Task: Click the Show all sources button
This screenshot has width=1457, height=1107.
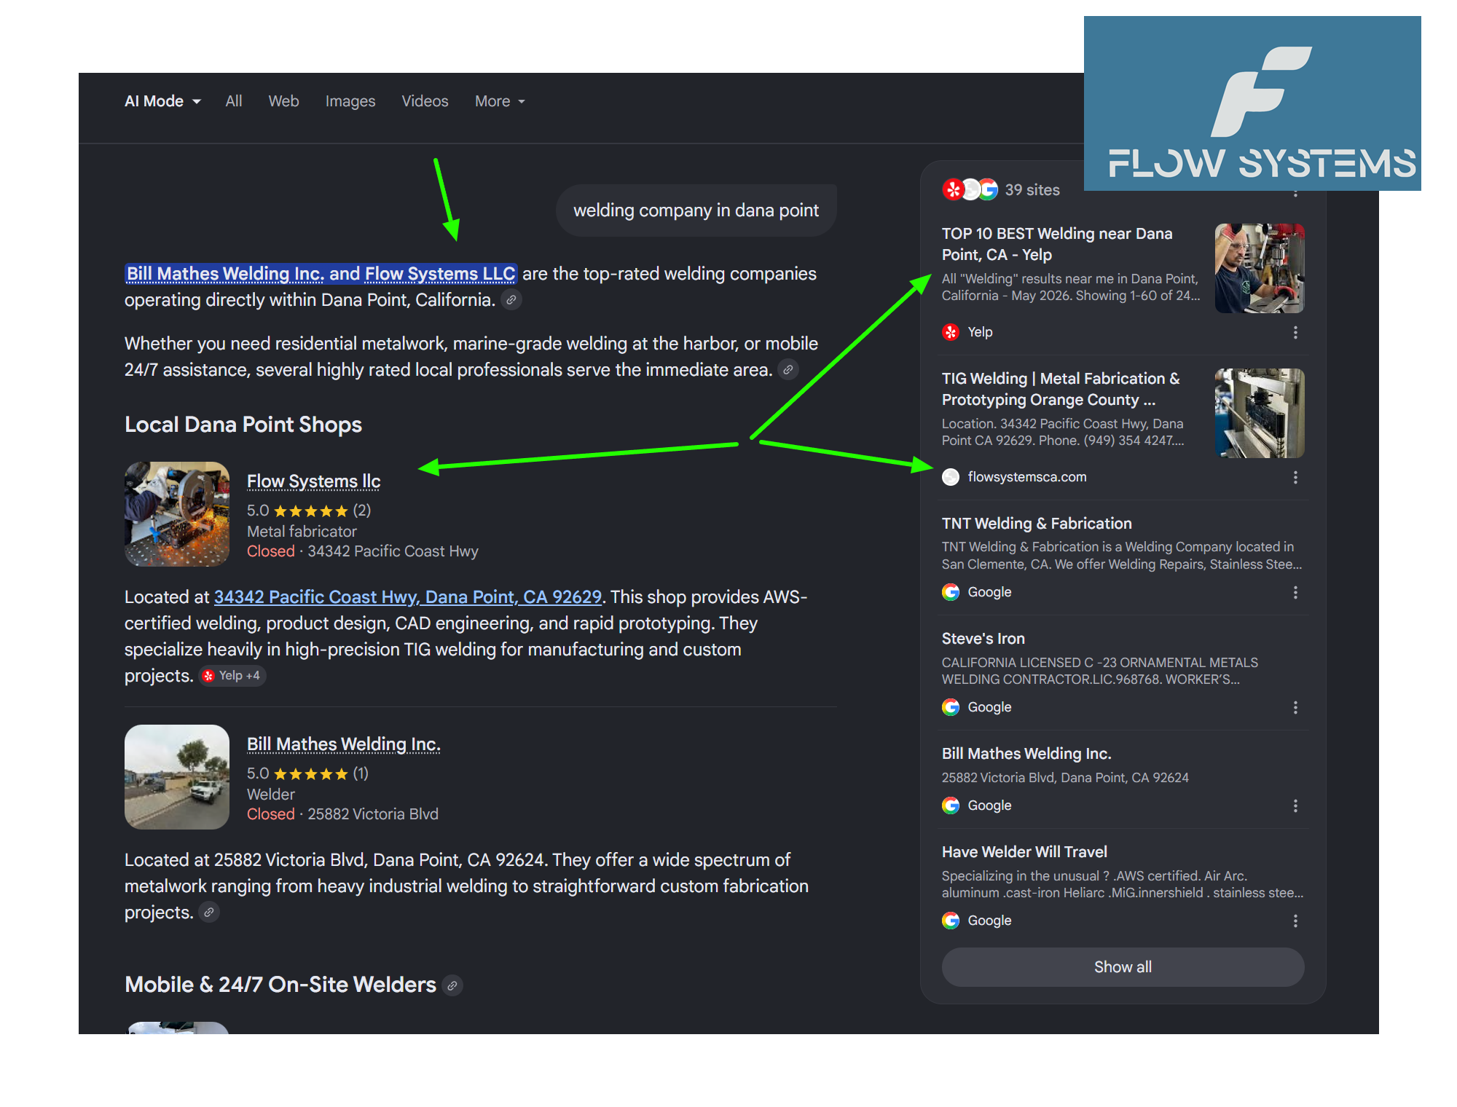Action: 1123,967
